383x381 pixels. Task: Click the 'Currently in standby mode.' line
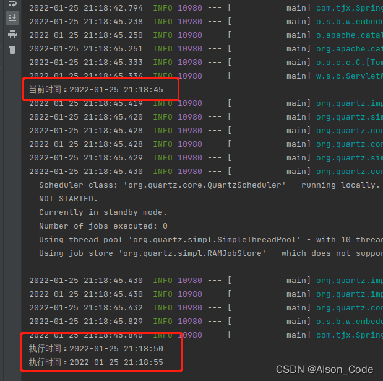pyautogui.click(x=103, y=212)
